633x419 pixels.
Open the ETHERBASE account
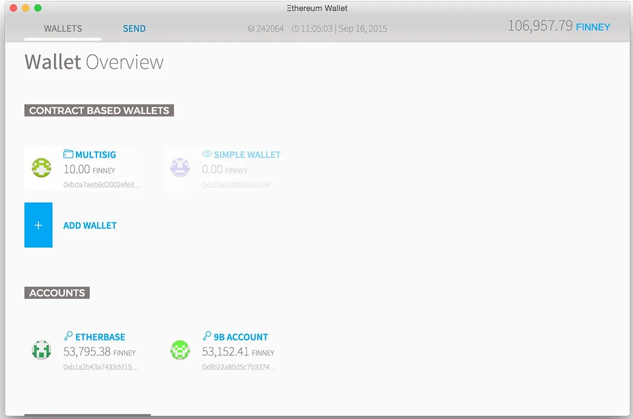tap(100, 337)
